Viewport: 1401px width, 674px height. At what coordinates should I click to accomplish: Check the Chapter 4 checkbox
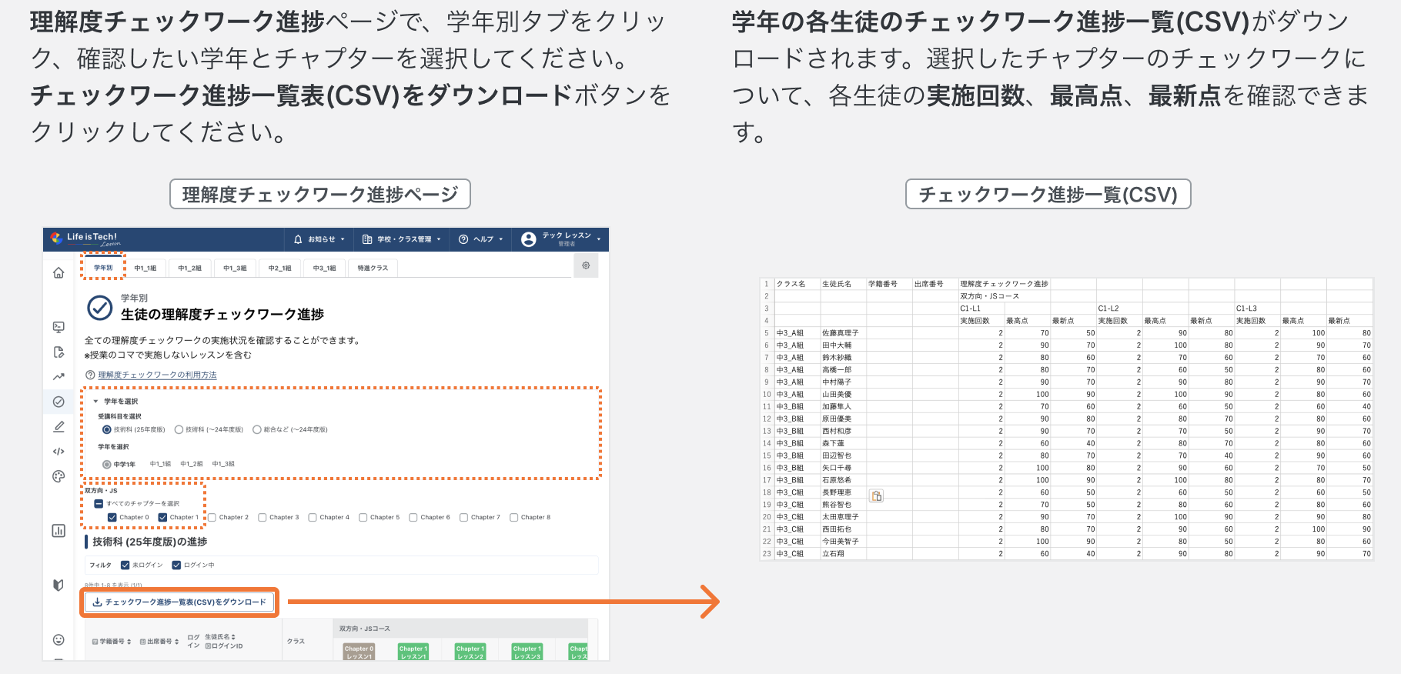point(313,518)
